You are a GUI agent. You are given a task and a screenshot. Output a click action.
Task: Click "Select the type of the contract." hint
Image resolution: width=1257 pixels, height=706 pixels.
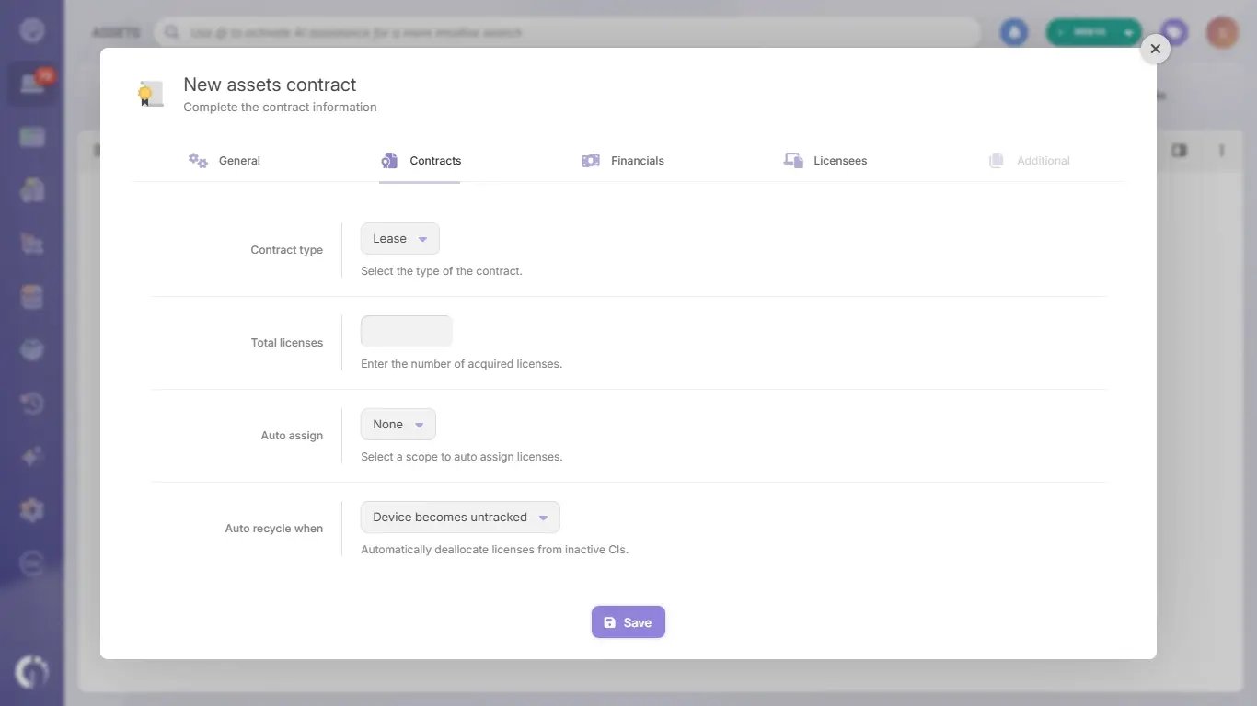tap(442, 271)
